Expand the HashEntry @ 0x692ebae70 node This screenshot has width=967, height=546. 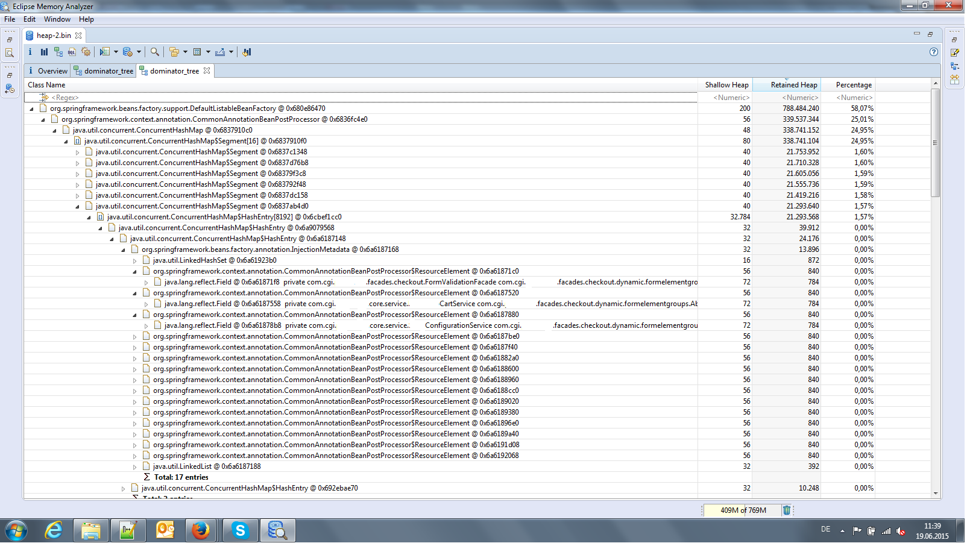pyautogui.click(x=124, y=489)
